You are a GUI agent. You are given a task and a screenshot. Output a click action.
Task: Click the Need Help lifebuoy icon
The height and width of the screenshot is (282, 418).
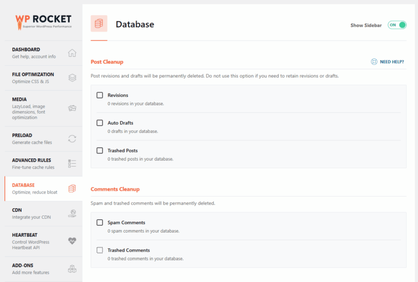(374, 62)
